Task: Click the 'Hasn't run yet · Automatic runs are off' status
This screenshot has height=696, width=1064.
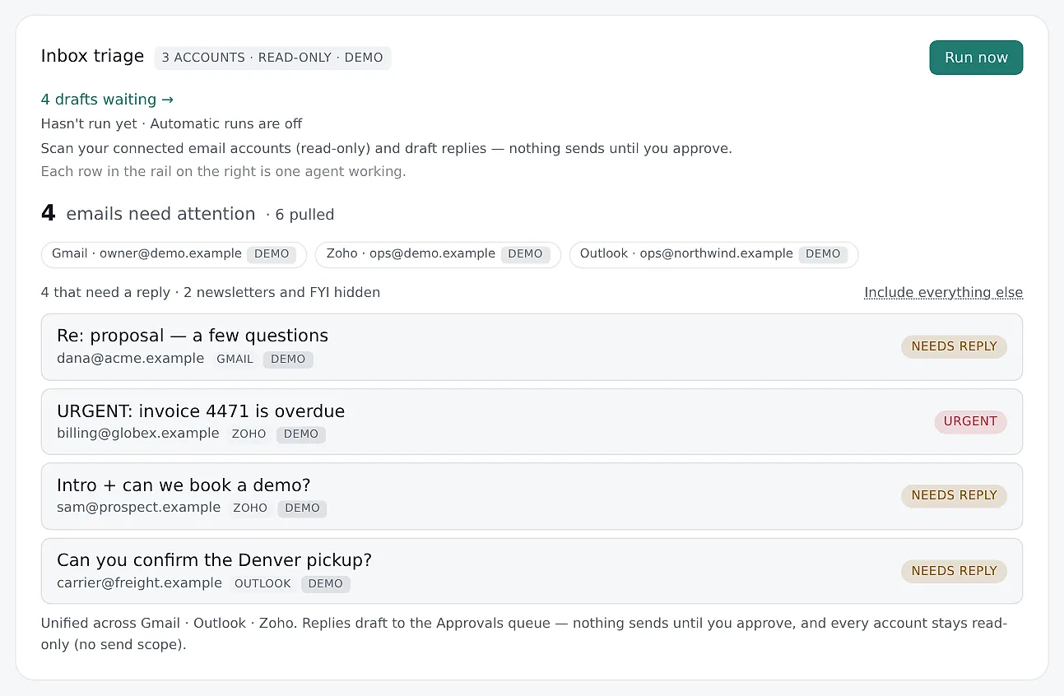Action: [171, 124]
